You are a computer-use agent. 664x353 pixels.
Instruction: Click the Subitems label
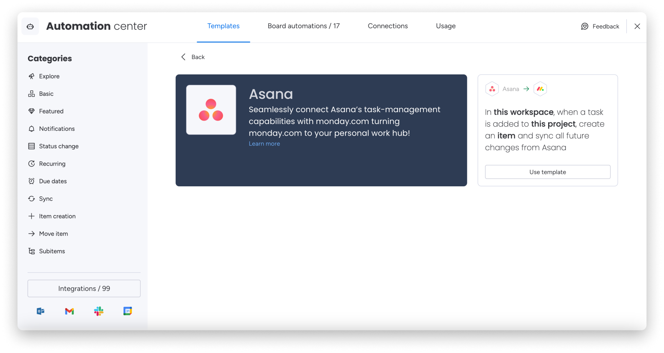point(52,251)
